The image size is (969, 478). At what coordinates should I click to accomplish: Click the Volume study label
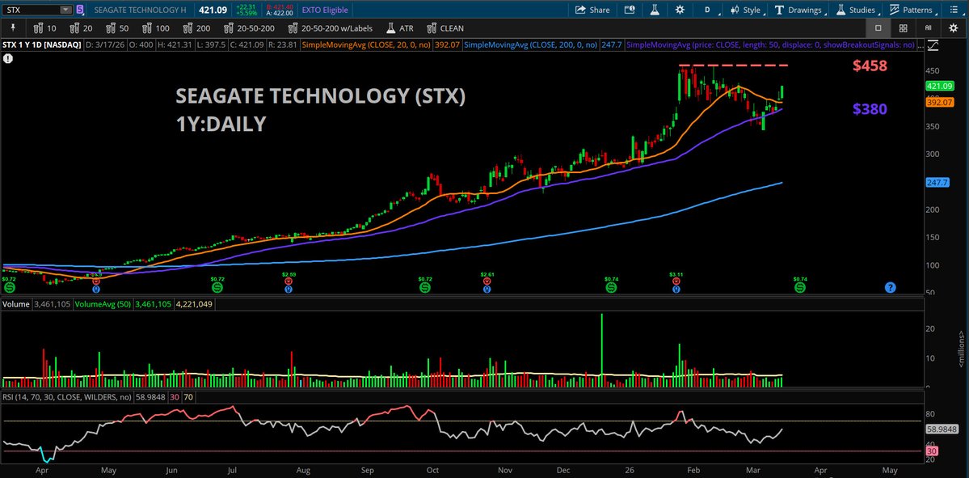[16, 304]
